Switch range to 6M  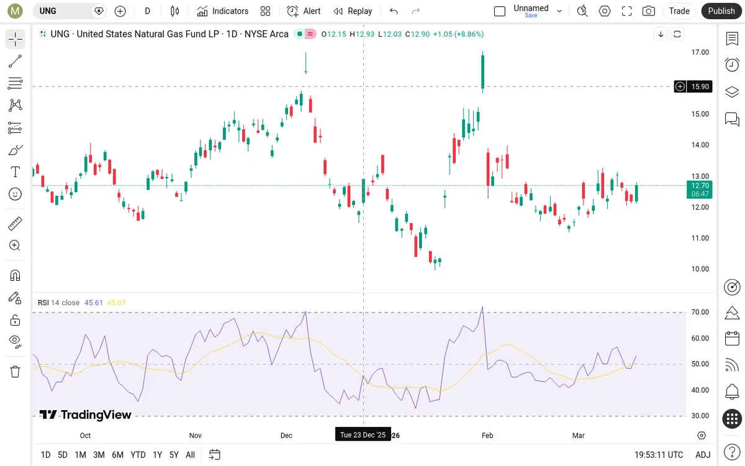click(117, 455)
